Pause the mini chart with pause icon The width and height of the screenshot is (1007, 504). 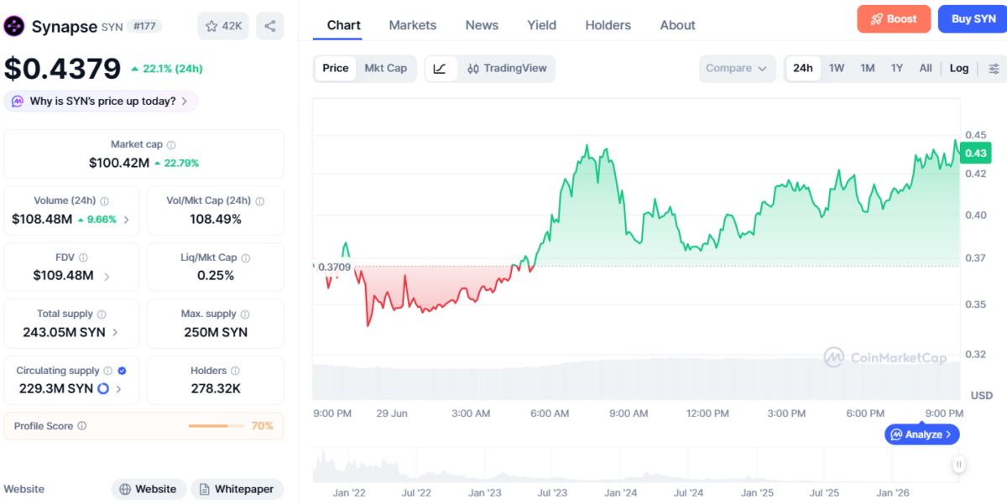coord(958,464)
